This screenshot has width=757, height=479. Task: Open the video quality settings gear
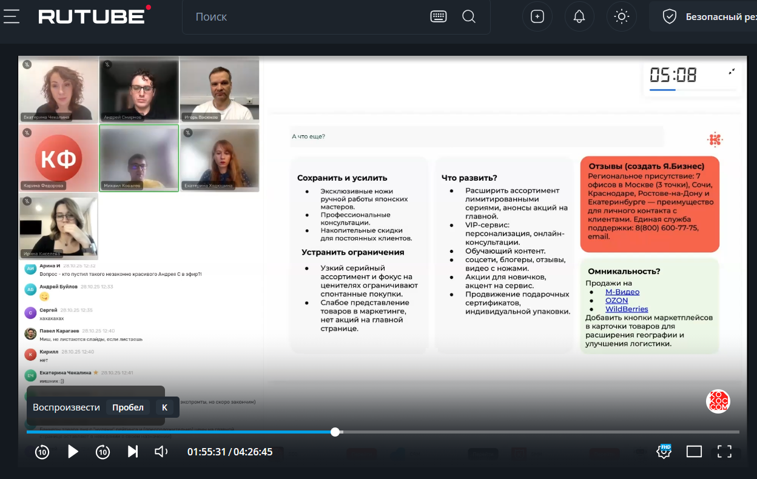664,452
